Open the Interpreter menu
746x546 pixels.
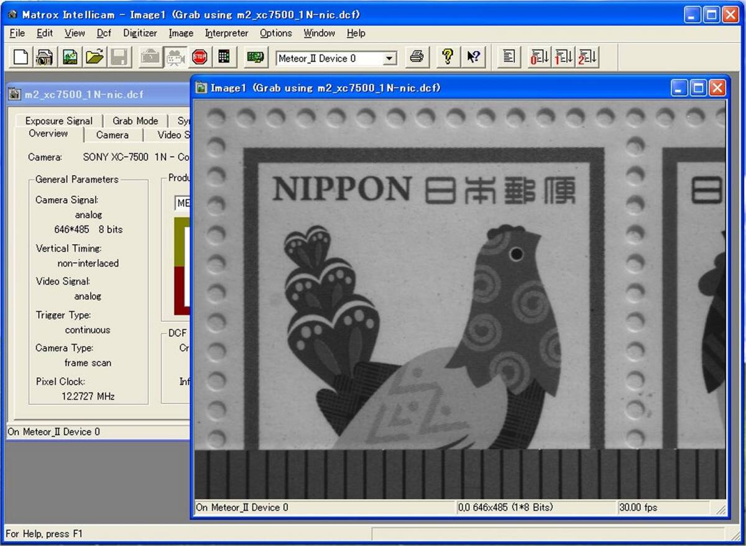[x=226, y=33]
